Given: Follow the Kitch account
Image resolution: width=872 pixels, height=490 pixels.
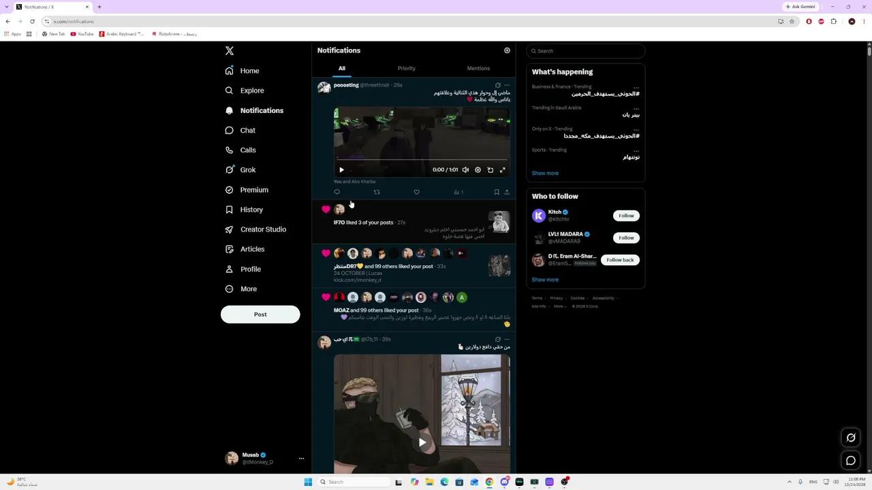Looking at the screenshot, I should pos(626,216).
